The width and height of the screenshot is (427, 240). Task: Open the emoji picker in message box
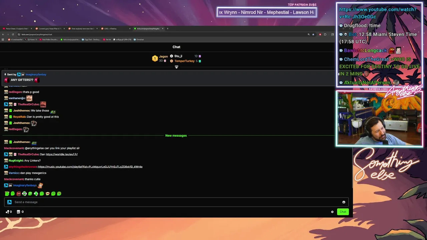pyautogui.click(x=344, y=202)
